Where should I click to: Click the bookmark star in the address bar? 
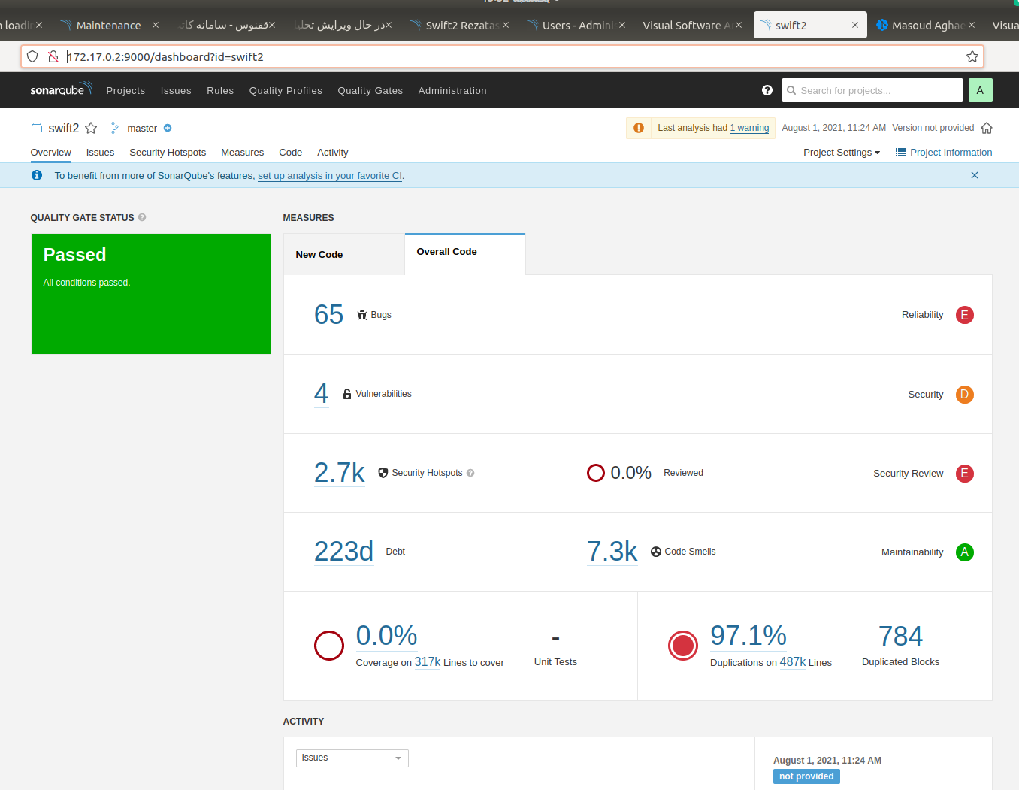(x=972, y=56)
